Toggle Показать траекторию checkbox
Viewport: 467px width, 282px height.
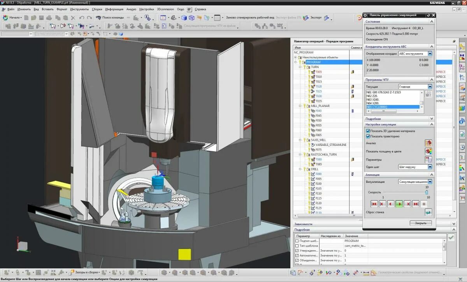coord(368,137)
